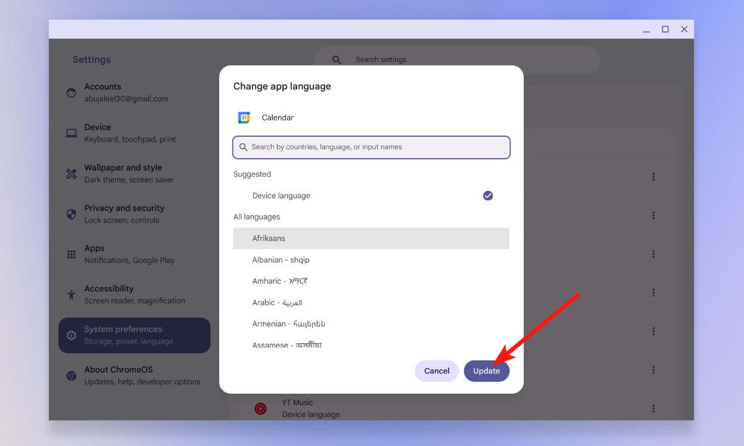Click the System preferences gear icon
Screen dimensions: 744x446
tap(71, 335)
